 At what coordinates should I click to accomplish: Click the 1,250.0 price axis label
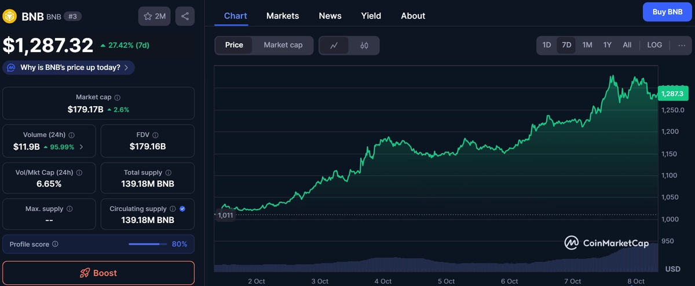tap(674, 110)
